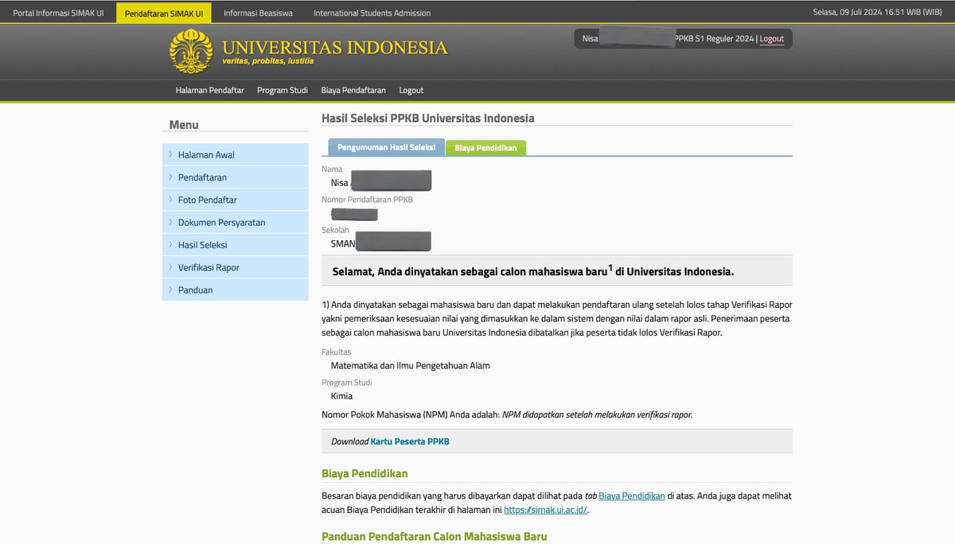
Task: Click Logout in the navigation bar
Action: point(411,90)
